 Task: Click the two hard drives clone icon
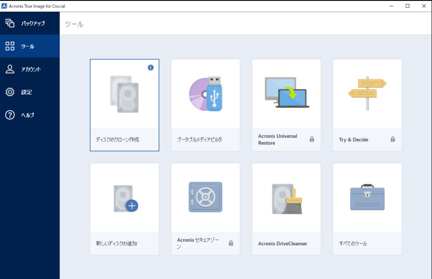pos(125,94)
